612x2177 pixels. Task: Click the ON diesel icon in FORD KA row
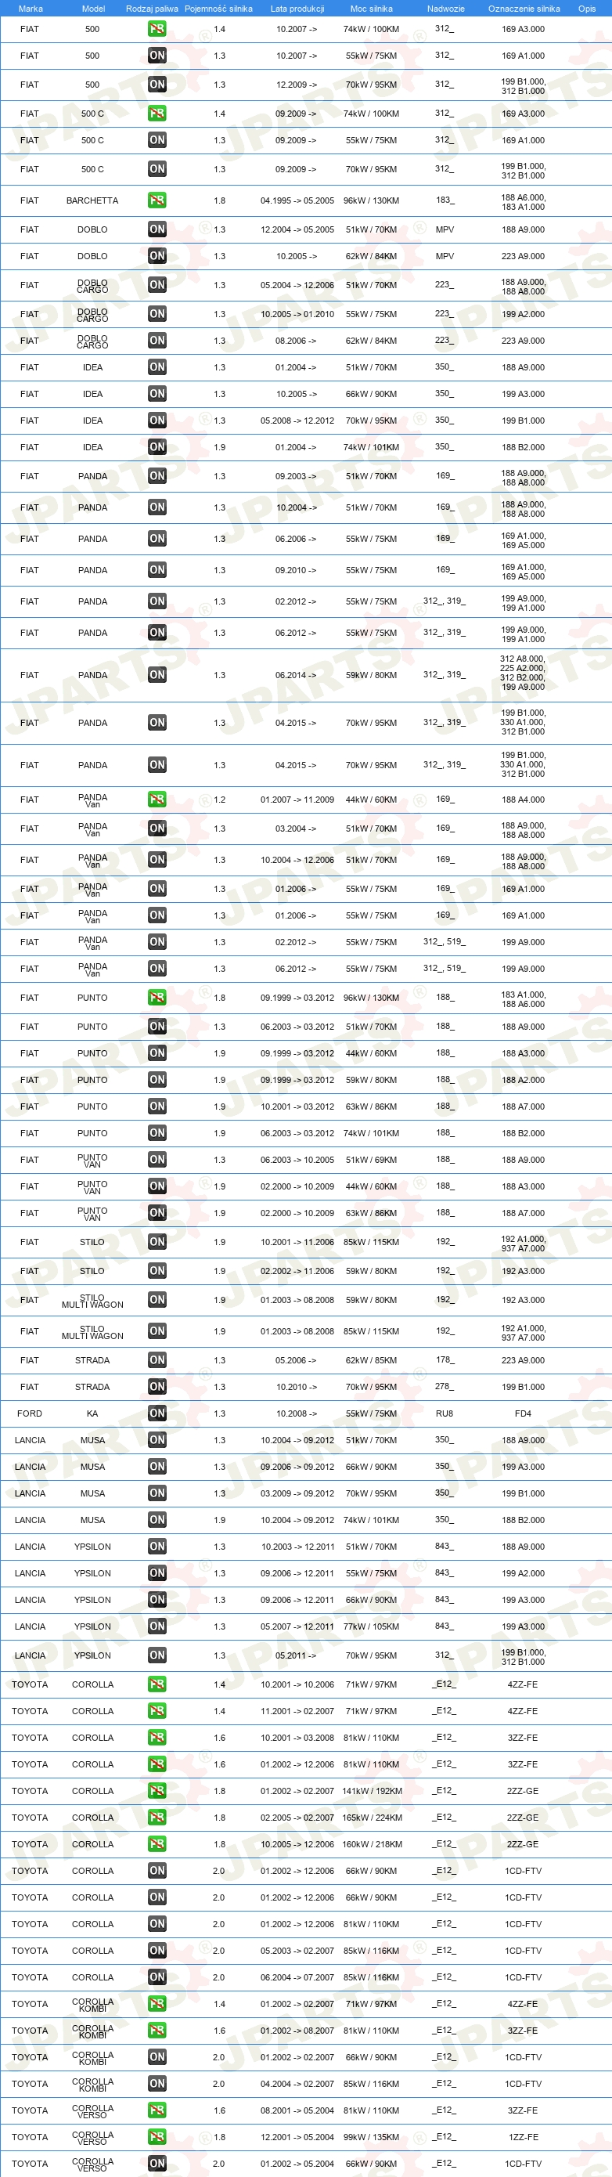157,1413
